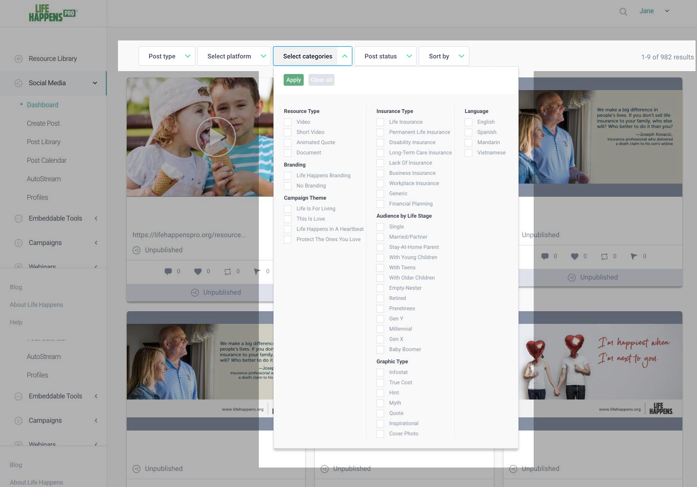Screen dimensions: 697x487
Task: Expand the first Campaigns chevron
Action: click(x=96, y=243)
